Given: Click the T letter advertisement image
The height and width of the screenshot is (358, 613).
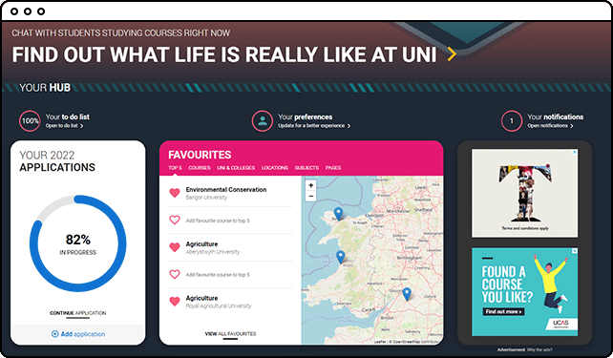Looking at the screenshot, I should tap(524, 193).
